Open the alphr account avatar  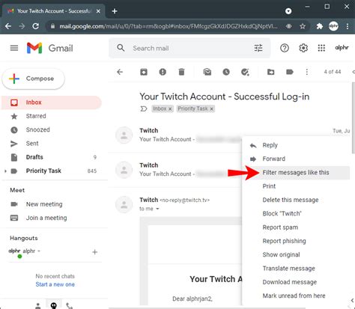(342, 47)
